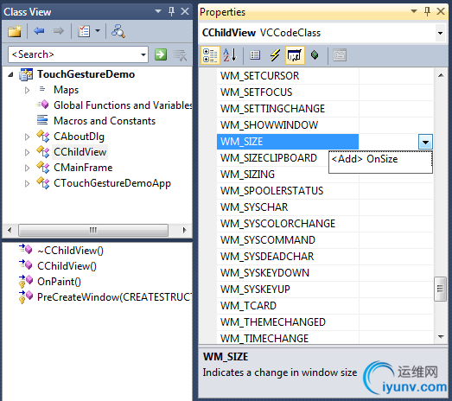Click the Clear Search icon
The height and width of the screenshot is (401, 452).
tap(180, 54)
